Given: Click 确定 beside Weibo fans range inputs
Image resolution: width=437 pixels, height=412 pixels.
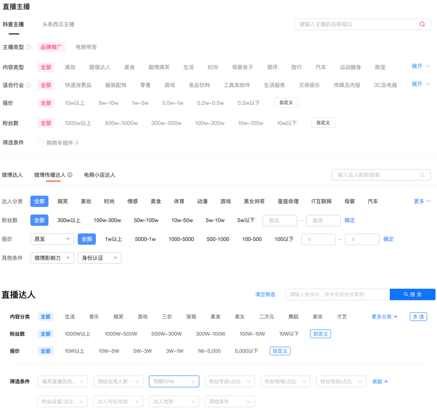Looking at the screenshot, I should (350, 220).
